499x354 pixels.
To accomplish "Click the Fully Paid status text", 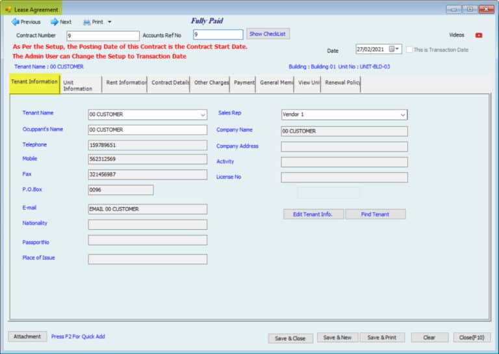I will pyautogui.click(x=207, y=21).
